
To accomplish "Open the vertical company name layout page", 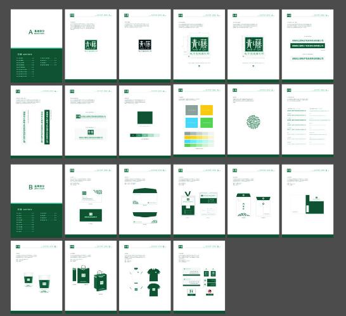I will coord(36,122).
